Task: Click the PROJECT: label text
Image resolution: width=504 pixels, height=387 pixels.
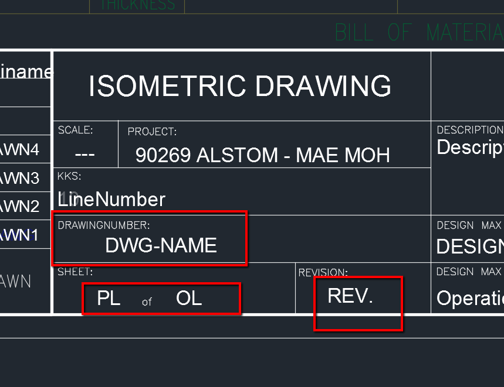Action: click(x=152, y=132)
